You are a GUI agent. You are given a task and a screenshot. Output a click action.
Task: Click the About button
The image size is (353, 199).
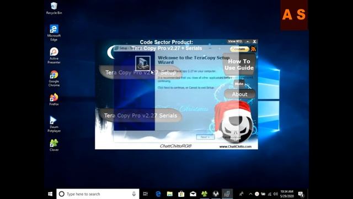click(x=239, y=95)
